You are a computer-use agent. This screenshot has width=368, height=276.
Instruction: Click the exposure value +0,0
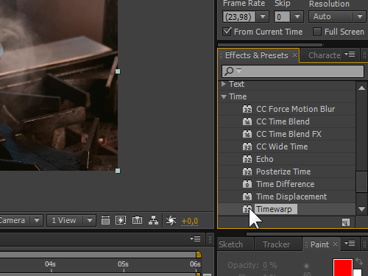(189, 221)
